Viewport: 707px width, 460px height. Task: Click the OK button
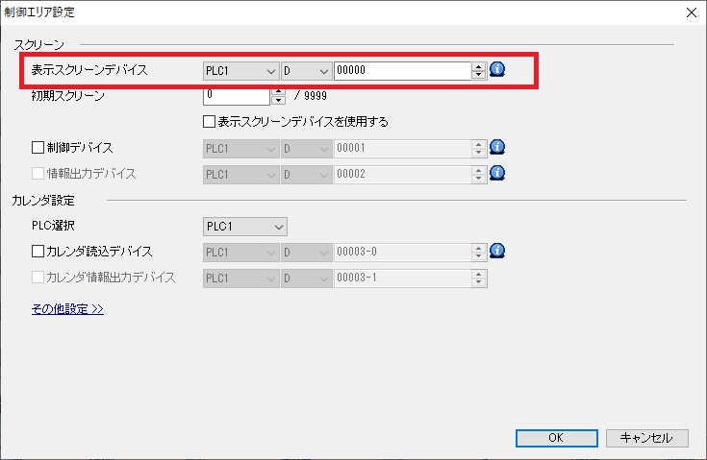[556, 438]
